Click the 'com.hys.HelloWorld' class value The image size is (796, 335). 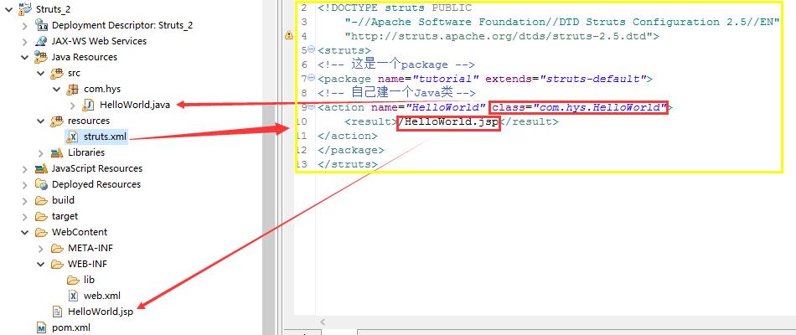(599, 107)
